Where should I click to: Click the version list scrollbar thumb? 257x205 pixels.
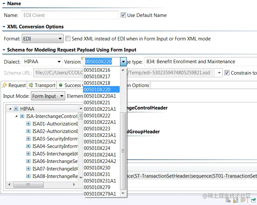(123, 151)
